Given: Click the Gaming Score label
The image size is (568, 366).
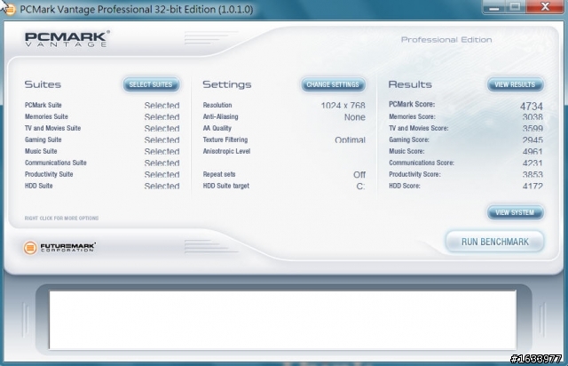Looking at the screenshot, I should (x=409, y=139).
